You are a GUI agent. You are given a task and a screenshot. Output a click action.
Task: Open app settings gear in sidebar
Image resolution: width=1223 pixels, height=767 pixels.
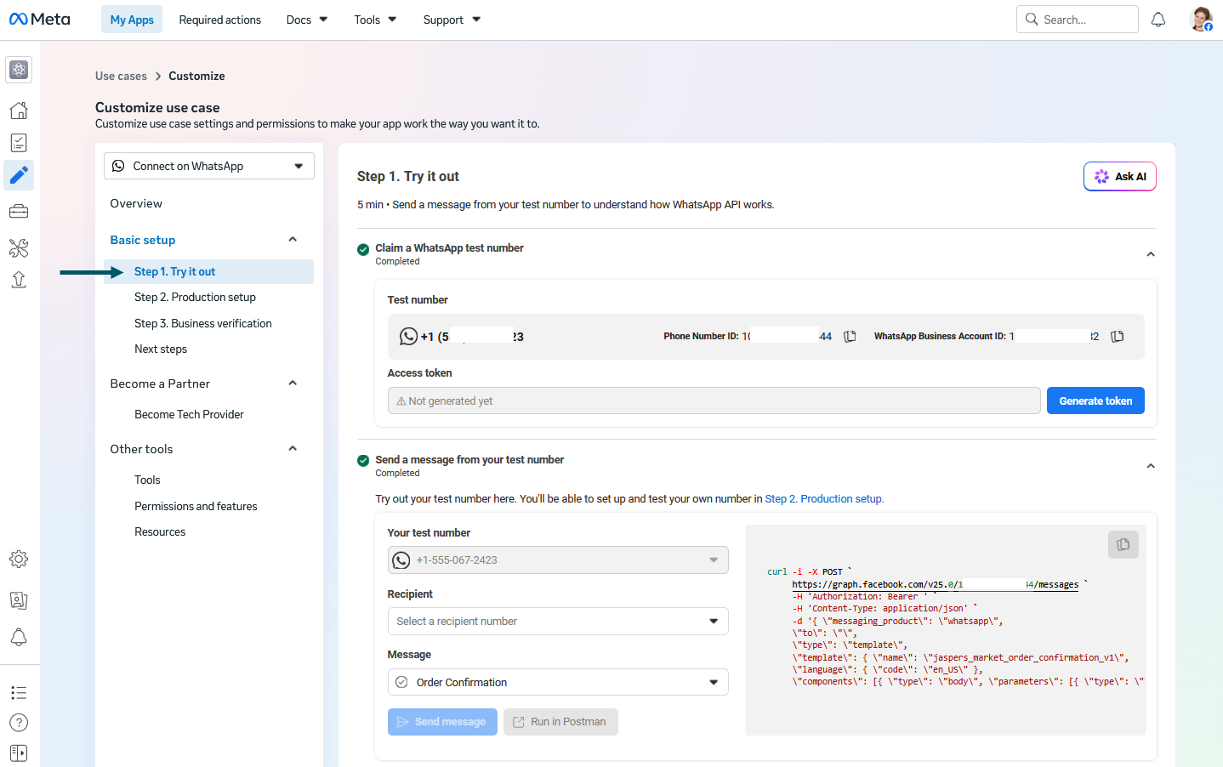coord(19,559)
